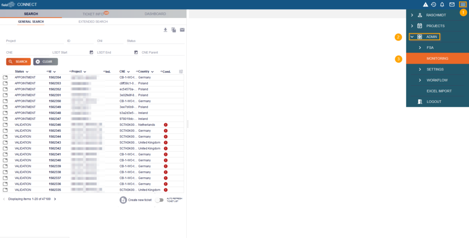
Task: Switch to the TICKET INFO tab
Action: point(93,14)
